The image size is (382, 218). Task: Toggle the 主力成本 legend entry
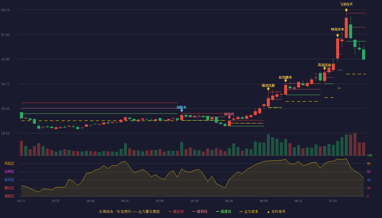[249, 211]
